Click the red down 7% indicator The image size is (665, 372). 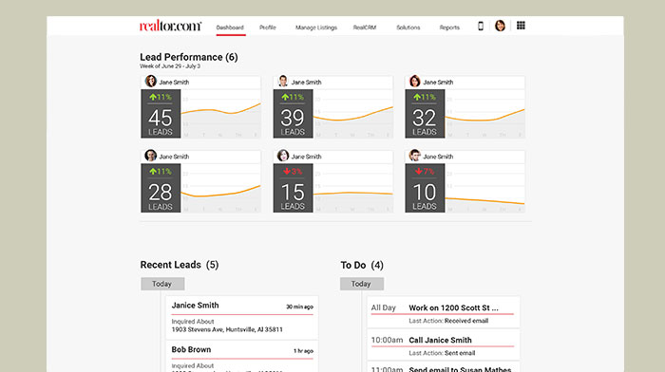coord(425,172)
